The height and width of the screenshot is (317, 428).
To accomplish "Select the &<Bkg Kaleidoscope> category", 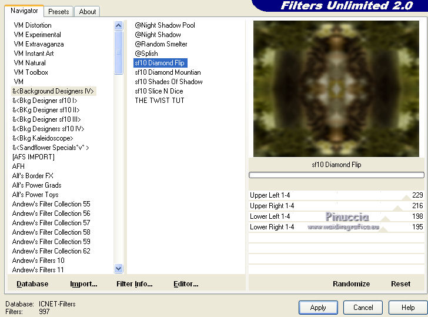I will [x=42, y=138].
